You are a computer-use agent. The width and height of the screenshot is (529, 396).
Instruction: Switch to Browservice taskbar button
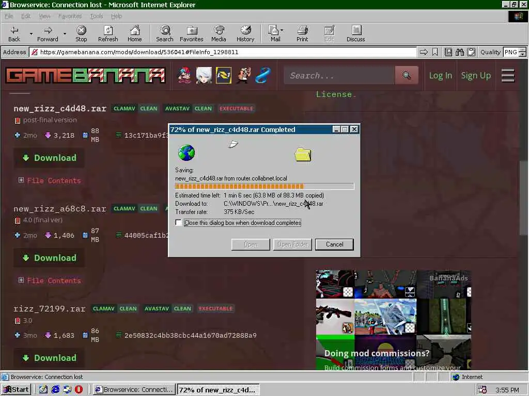[134, 390]
